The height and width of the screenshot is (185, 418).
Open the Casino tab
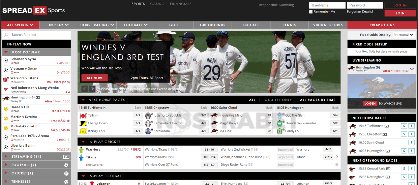[x=157, y=4]
